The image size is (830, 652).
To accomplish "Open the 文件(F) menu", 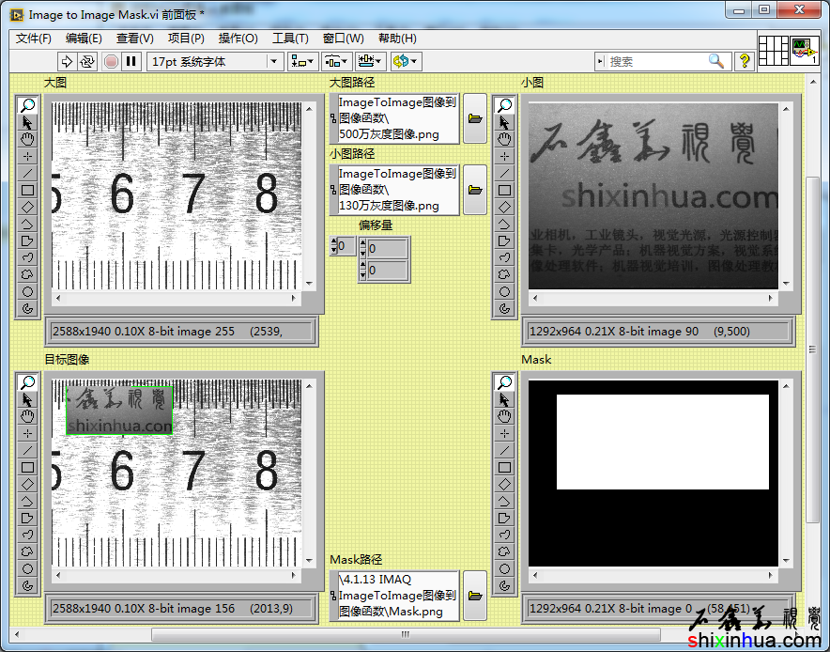I will pyautogui.click(x=34, y=39).
